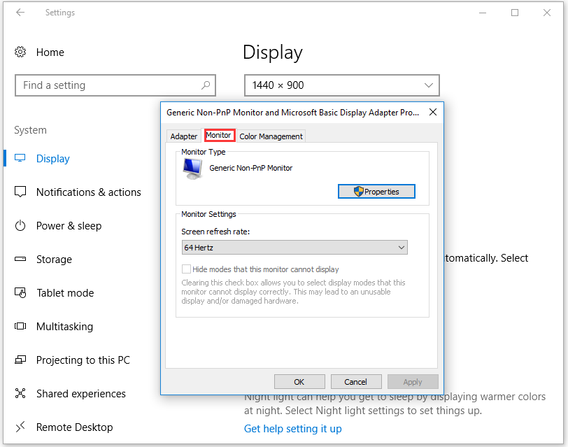
Task: Open Tablet mode settings
Action: (x=65, y=292)
